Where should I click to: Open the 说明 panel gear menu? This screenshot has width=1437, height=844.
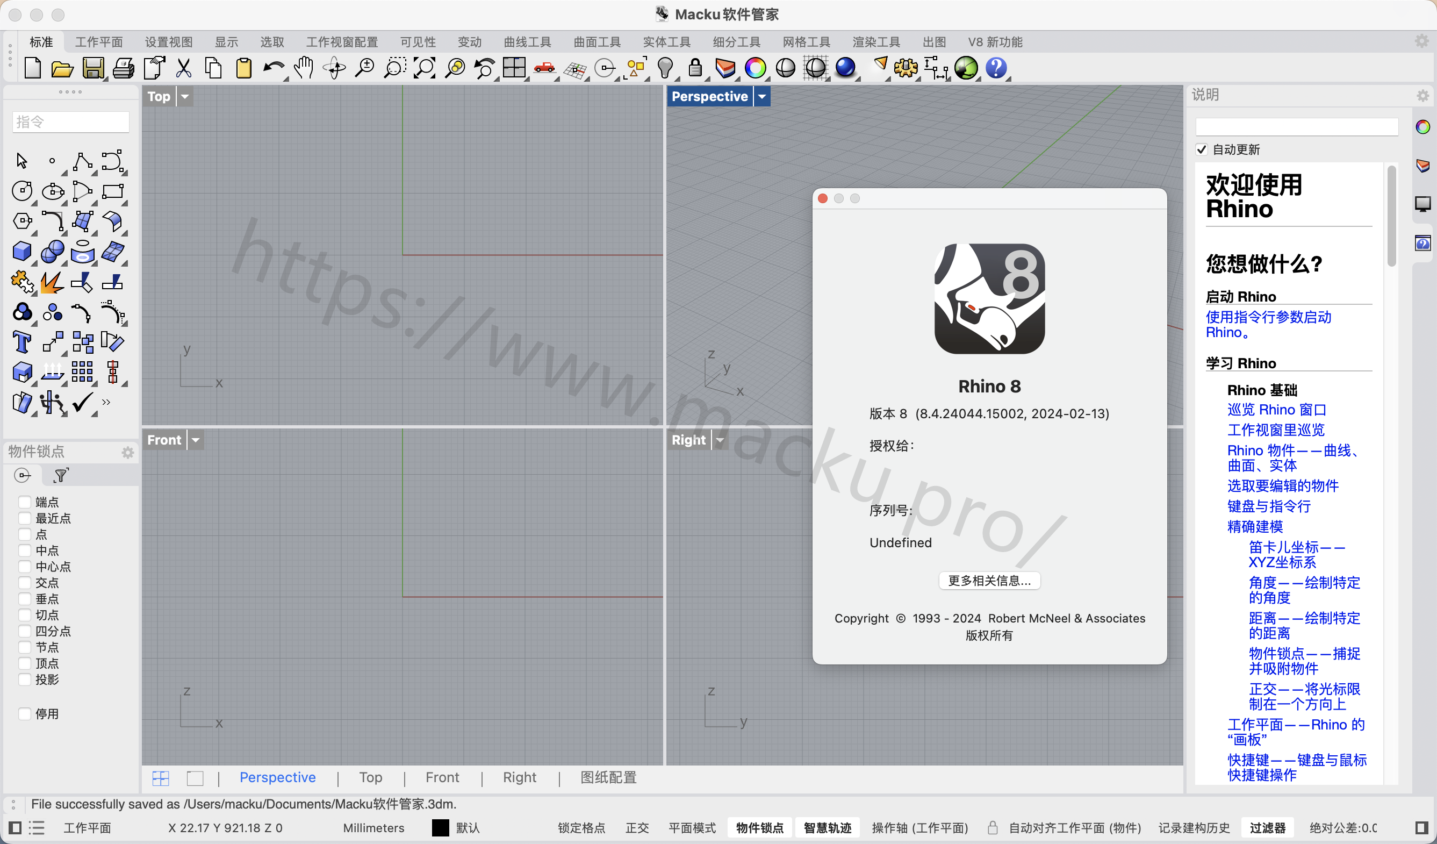1422,95
